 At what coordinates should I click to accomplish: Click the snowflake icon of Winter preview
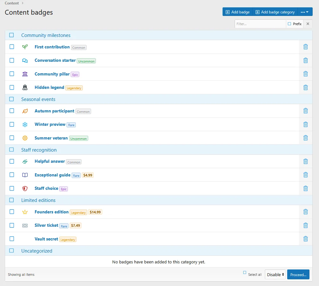click(x=25, y=125)
